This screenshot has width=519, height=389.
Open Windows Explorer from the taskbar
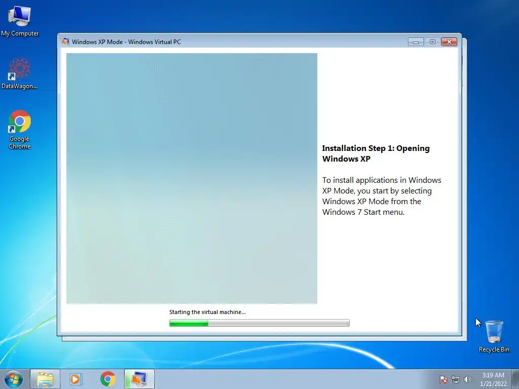[x=45, y=379]
